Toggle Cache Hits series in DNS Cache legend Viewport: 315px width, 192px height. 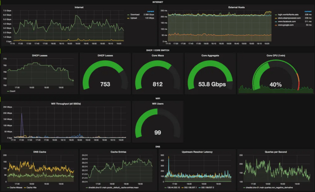click(x=31, y=188)
